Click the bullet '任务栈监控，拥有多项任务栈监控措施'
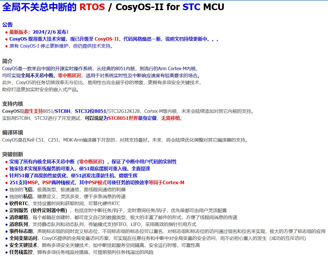The image size is (328, 257). [81, 252]
